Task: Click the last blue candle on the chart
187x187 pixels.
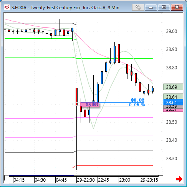Action: [x=152, y=90]
